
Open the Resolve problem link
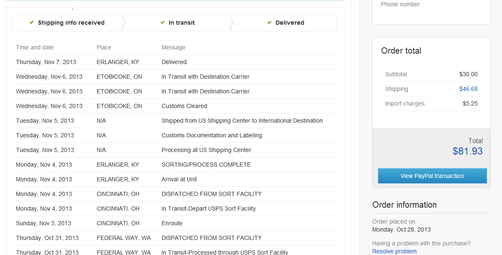[394, 251]
